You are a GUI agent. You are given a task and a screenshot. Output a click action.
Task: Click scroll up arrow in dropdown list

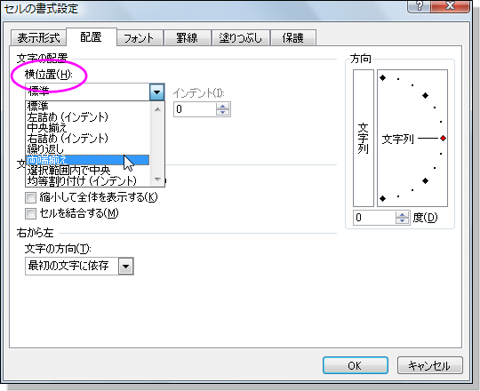tap(157, 109)
